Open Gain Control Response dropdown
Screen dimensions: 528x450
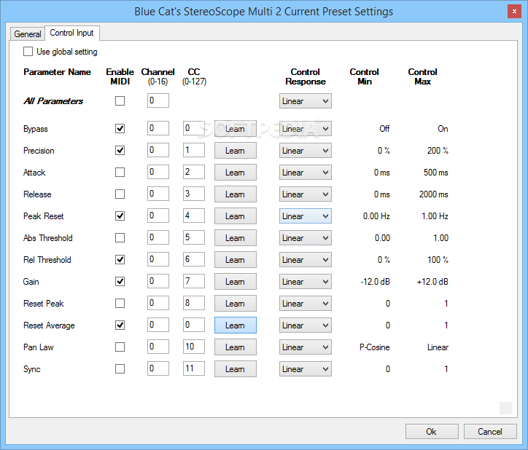click(306, 282)
